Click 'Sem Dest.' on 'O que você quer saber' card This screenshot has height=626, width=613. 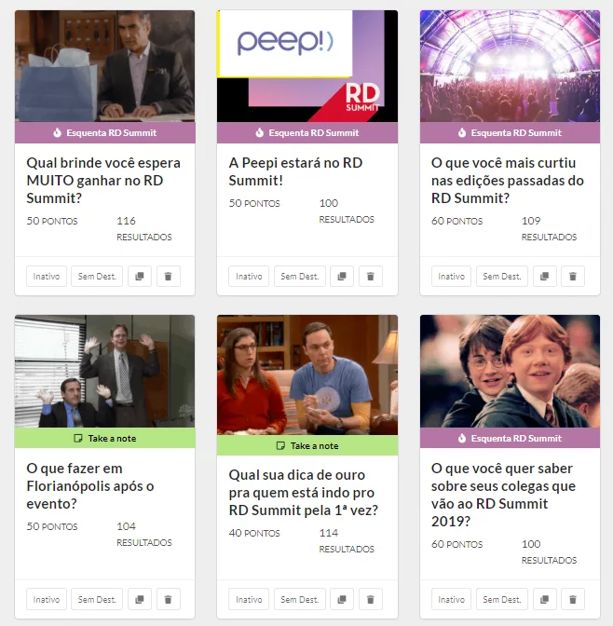(x=502, y=599)
